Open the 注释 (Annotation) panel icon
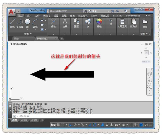162x137 pixels. (65, 21)
